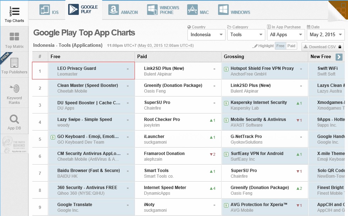
Task: Open the Category dropdown showing Tools
Action: [246, 35]
